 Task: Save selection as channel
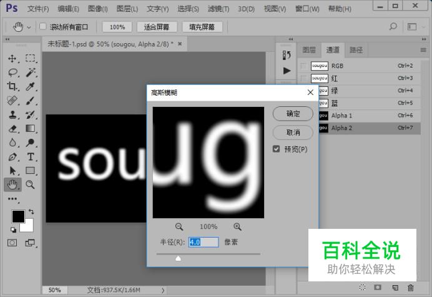click(378, 288)
